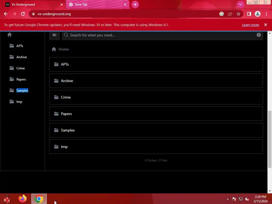Image resolution: width=272 pixels, height=204 pixels.
Task: Open the taskbar clock and date
Action: pos(260,199)
